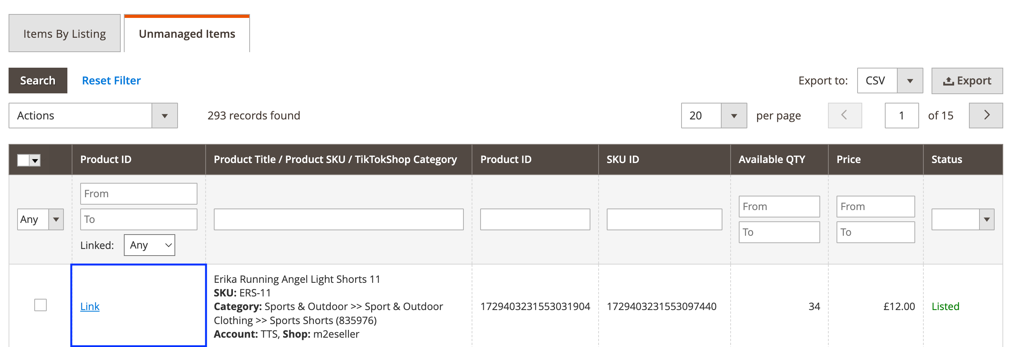Click the previous page arrow

click(844, 115)
